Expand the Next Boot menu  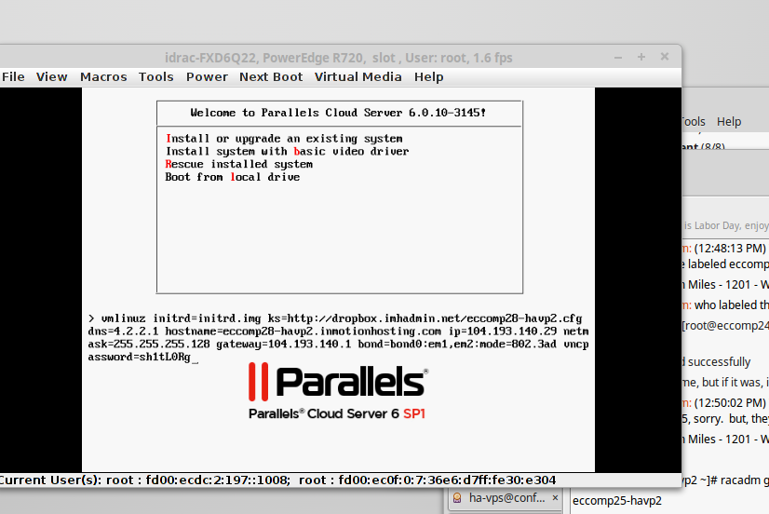point(271,76)
